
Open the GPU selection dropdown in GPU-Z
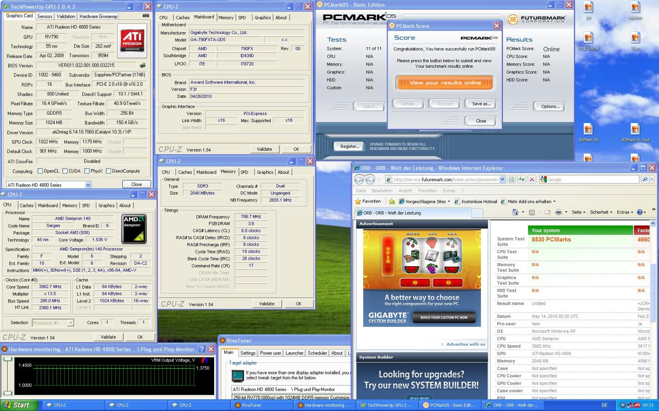click(88, 185)
